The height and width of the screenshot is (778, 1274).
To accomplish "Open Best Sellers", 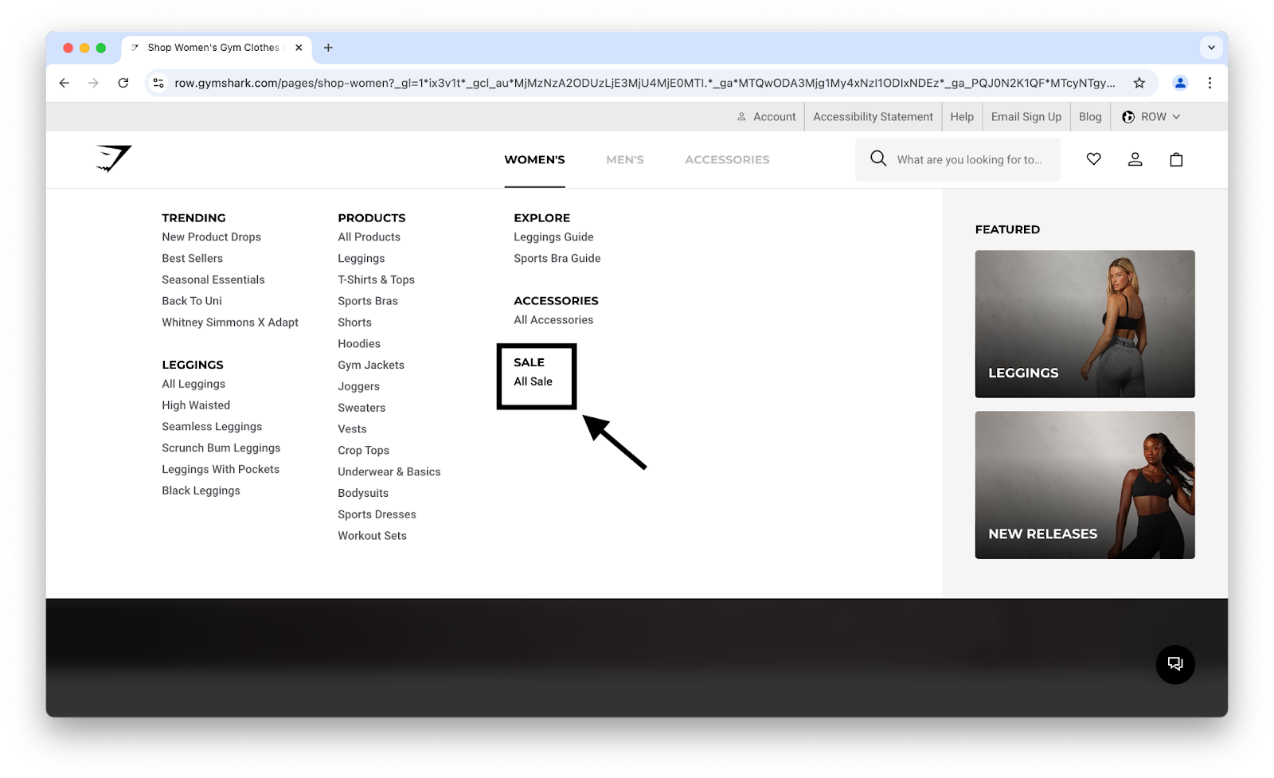I will click(x=192, y=258).
